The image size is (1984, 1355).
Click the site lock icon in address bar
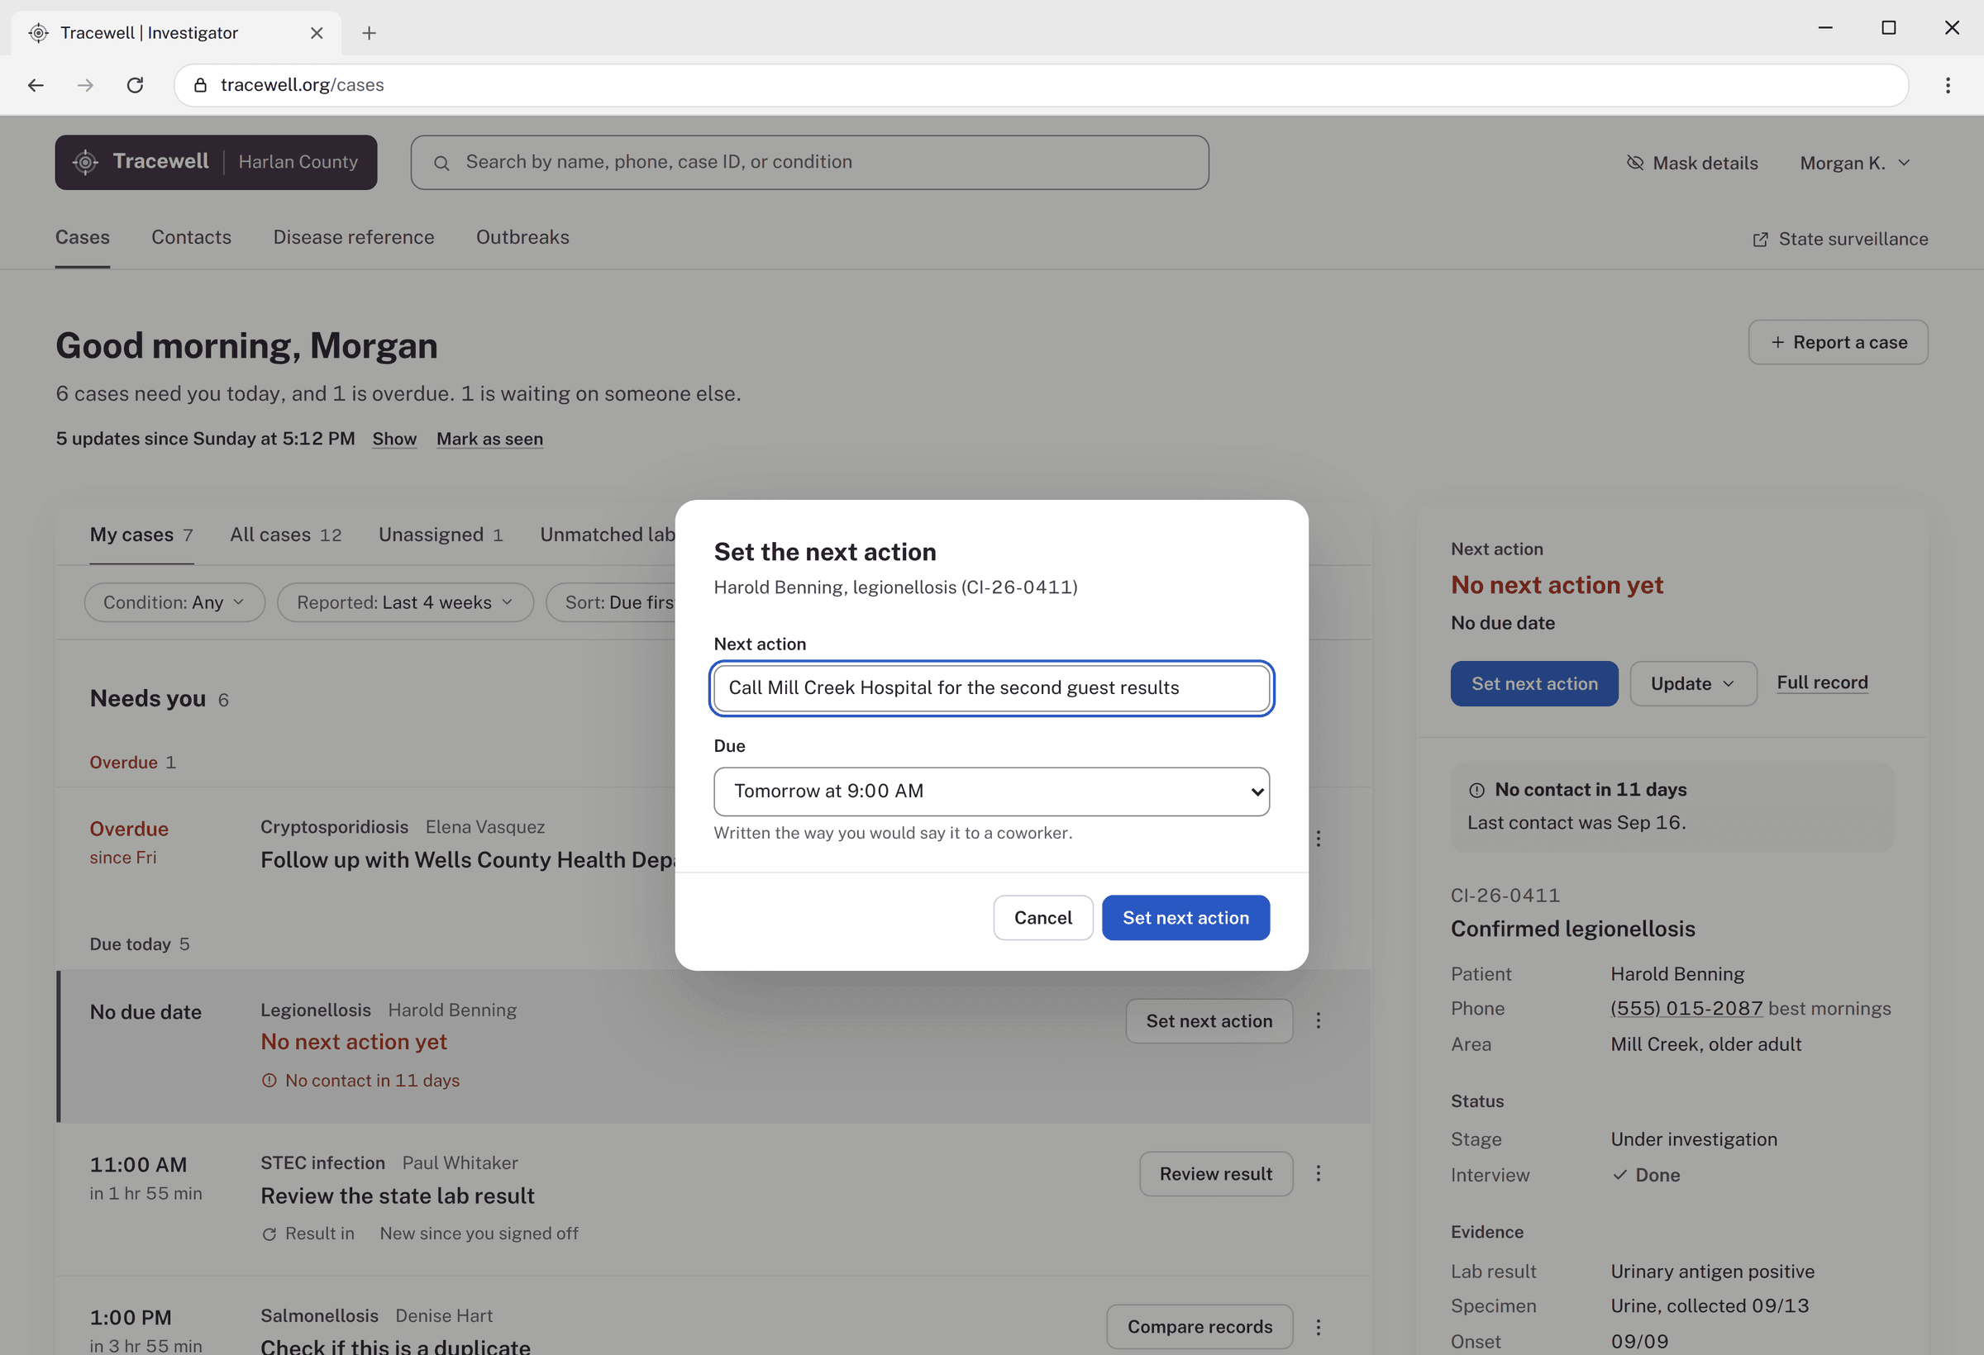click(x=200, y=85)
